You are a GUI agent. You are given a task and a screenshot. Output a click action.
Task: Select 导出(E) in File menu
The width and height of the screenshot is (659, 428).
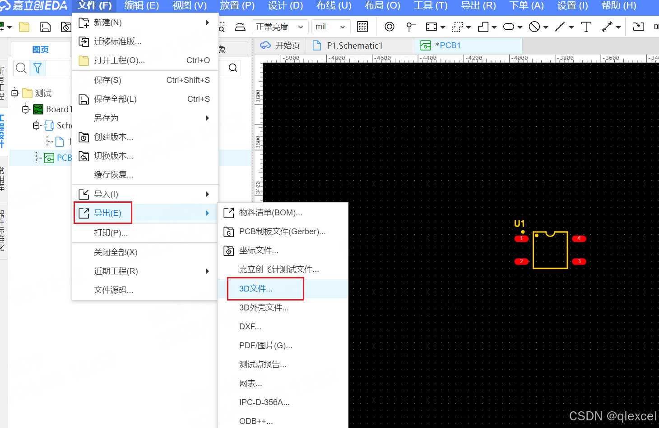[x=145, y=213]
